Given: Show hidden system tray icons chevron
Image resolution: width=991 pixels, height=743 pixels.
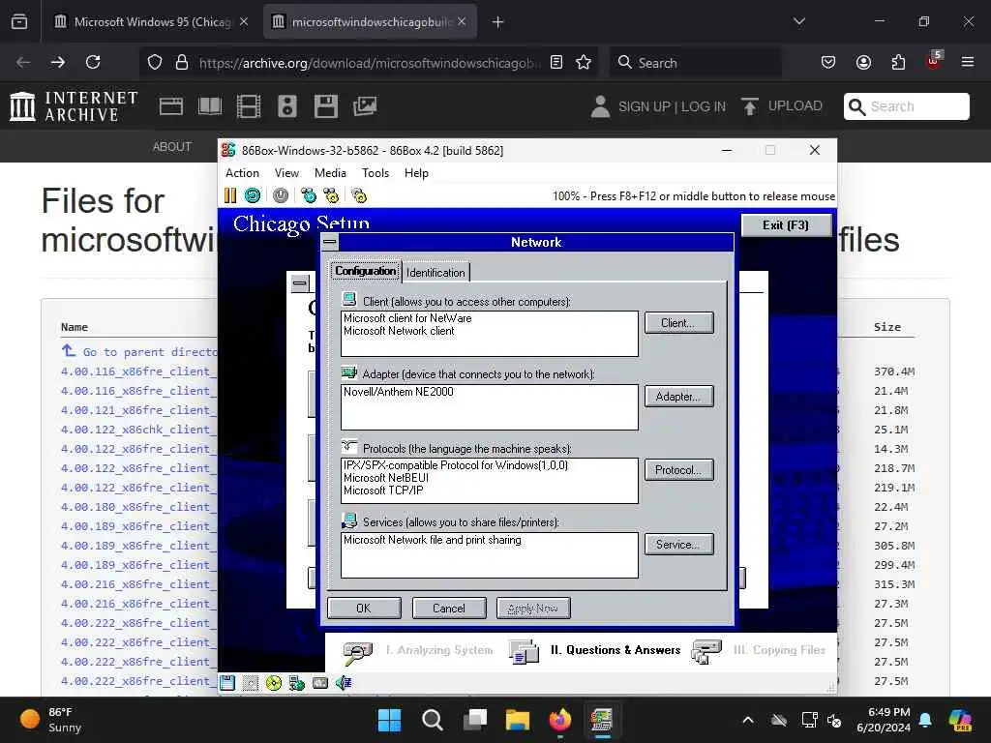Looking at the screenshot, I should (x=748, y=720).
